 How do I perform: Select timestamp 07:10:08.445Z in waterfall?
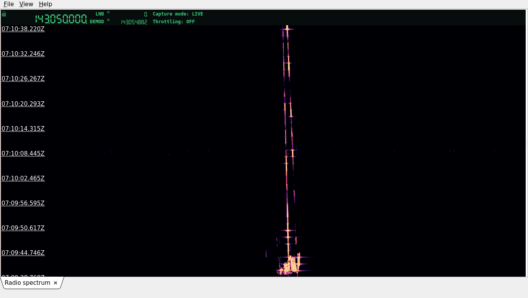click(x=23, y=153)
